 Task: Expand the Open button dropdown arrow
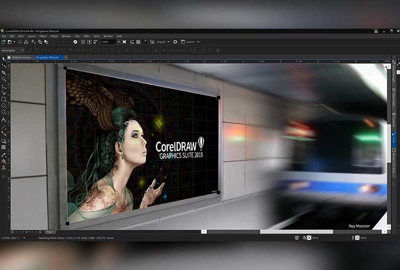tap(14, 42)
